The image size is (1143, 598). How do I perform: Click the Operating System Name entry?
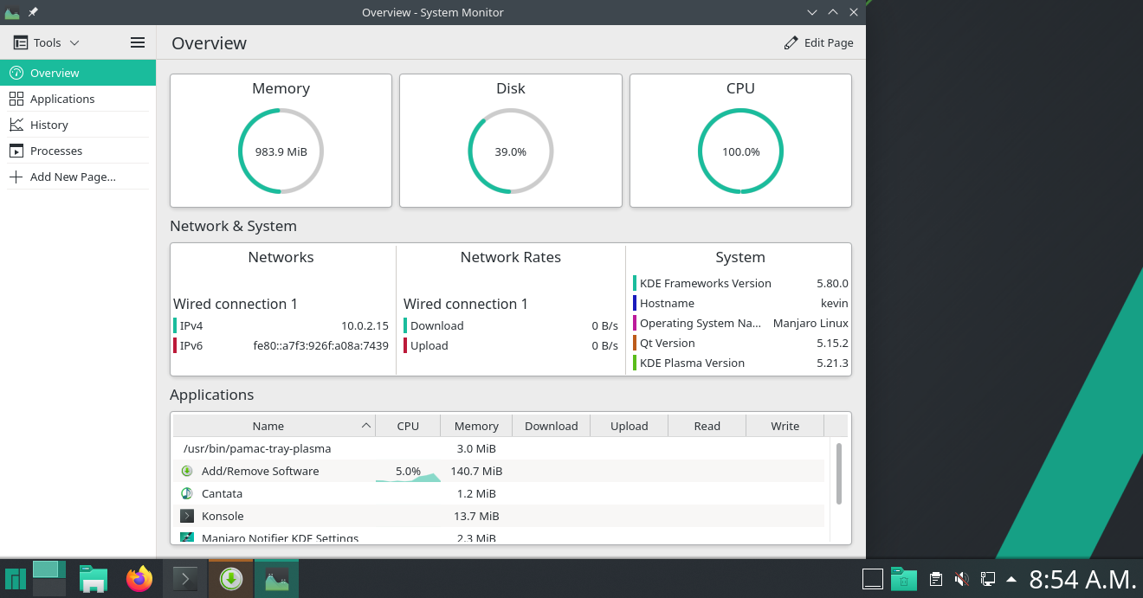[740, 323]
